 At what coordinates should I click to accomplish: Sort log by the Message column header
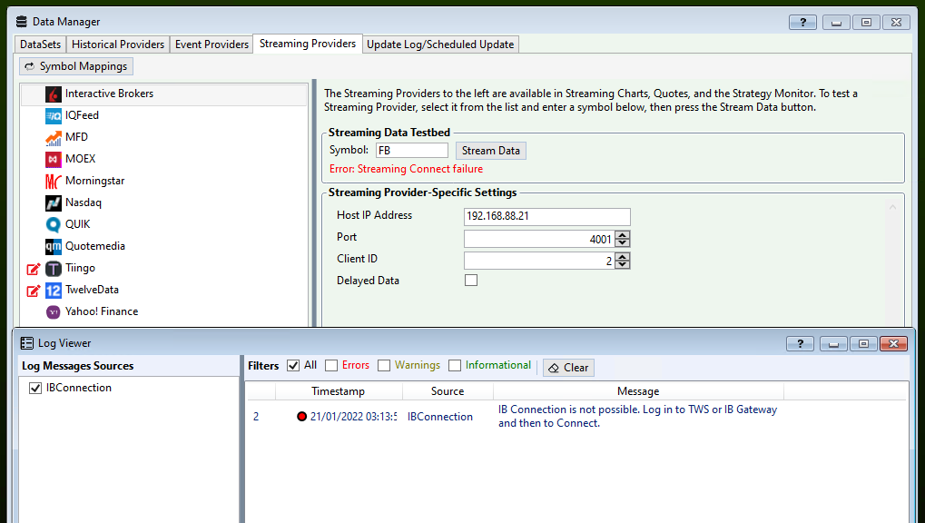(x=638, y=391)
